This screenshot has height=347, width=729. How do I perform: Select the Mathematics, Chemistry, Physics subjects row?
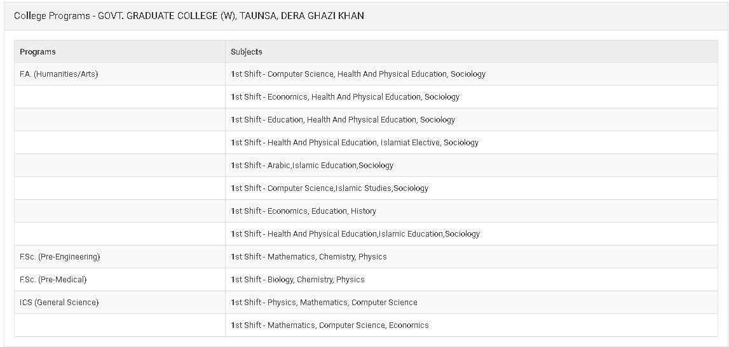(309, 257)
